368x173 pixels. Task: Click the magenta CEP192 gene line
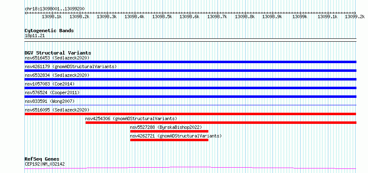tap(190, 168)
